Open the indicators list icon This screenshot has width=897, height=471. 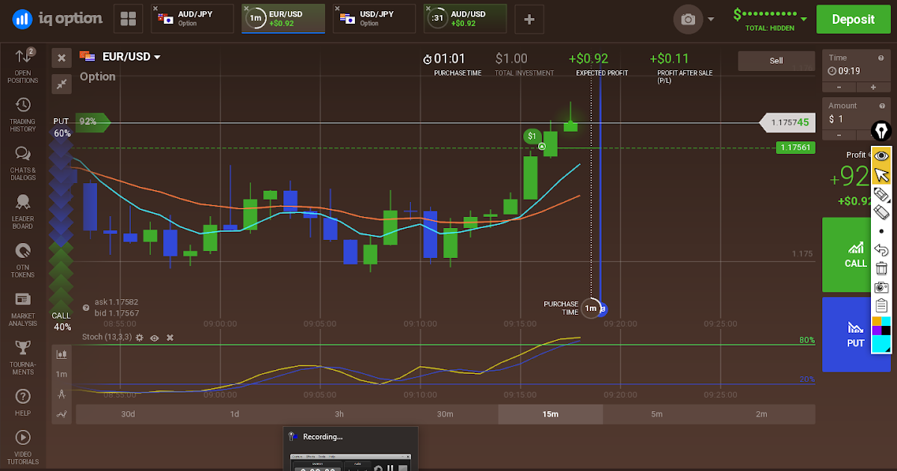(62, 413)
